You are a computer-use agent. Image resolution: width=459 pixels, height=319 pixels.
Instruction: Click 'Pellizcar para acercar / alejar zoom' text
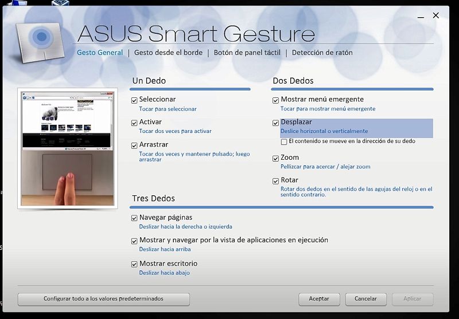[x=325, y=167]
